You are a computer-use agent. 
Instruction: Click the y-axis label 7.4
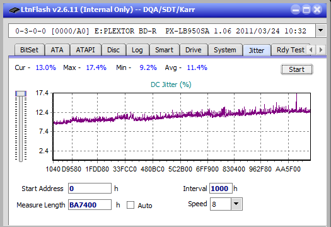(44, 132)
